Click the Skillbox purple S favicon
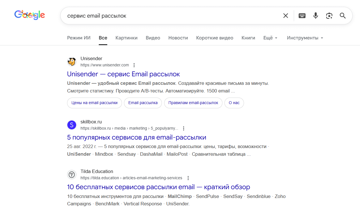The height and width of the screenshot is (213, 360). pos(72,125)
